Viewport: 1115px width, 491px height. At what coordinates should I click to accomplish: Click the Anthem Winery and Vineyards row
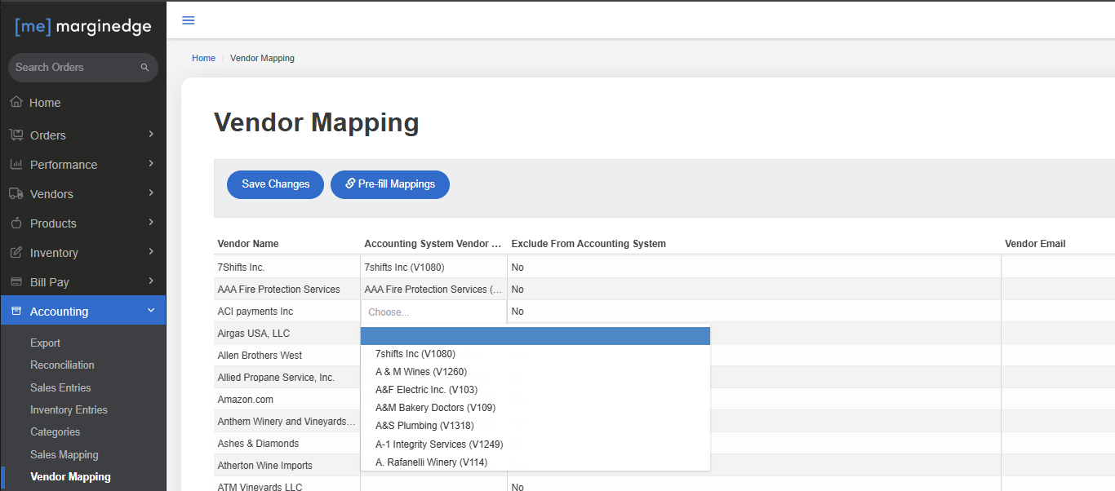pyautogui.click(x=287, y=422)
